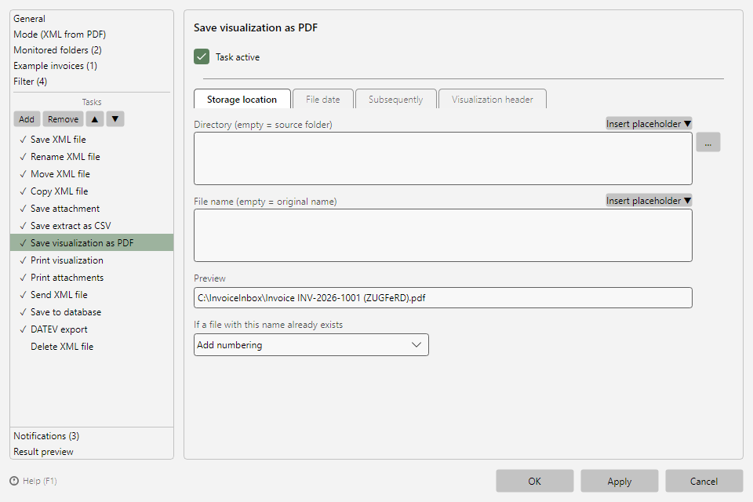Viewport: 753px width, 502px height.
Task: Select the Save attachment task
Action: 92,209
